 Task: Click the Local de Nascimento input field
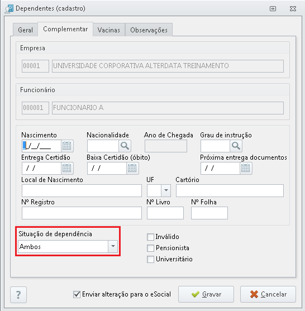pos(82,190)
